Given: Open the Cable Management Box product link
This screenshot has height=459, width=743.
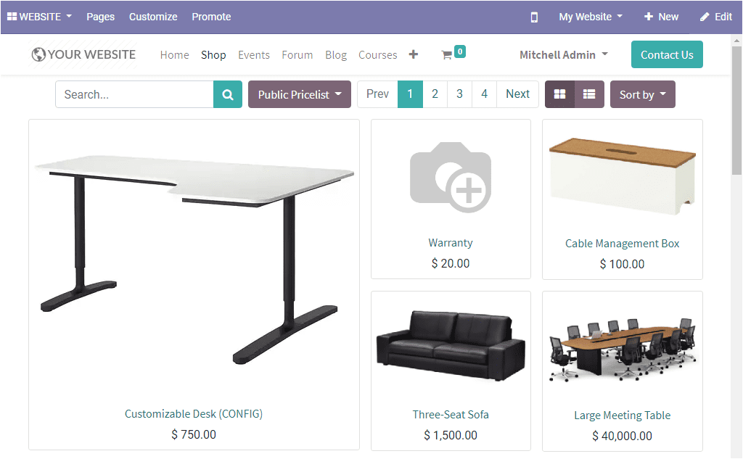Looking at the screenshot, I should point(622,244).
